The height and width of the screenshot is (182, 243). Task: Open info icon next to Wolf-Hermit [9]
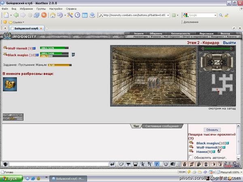point(34,48)
